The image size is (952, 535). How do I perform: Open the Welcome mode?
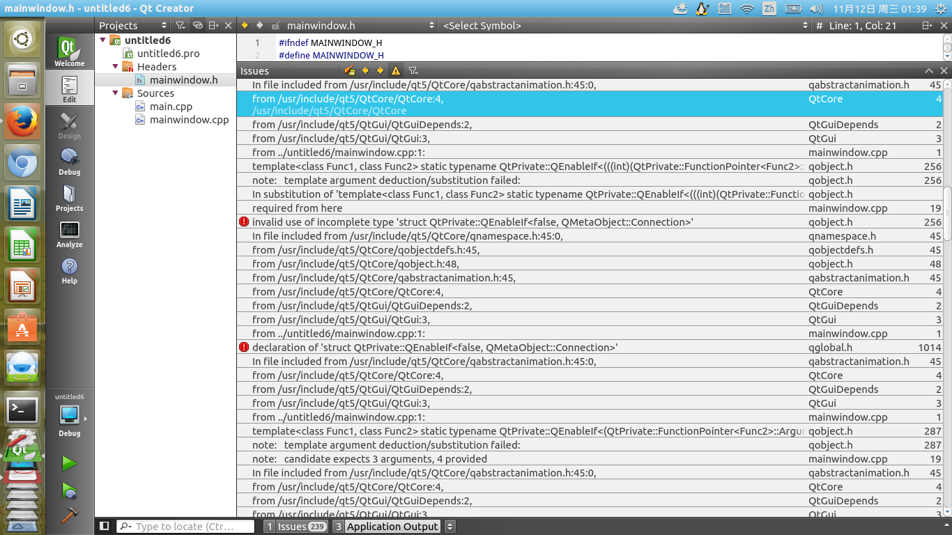click(x=69, y=52)
